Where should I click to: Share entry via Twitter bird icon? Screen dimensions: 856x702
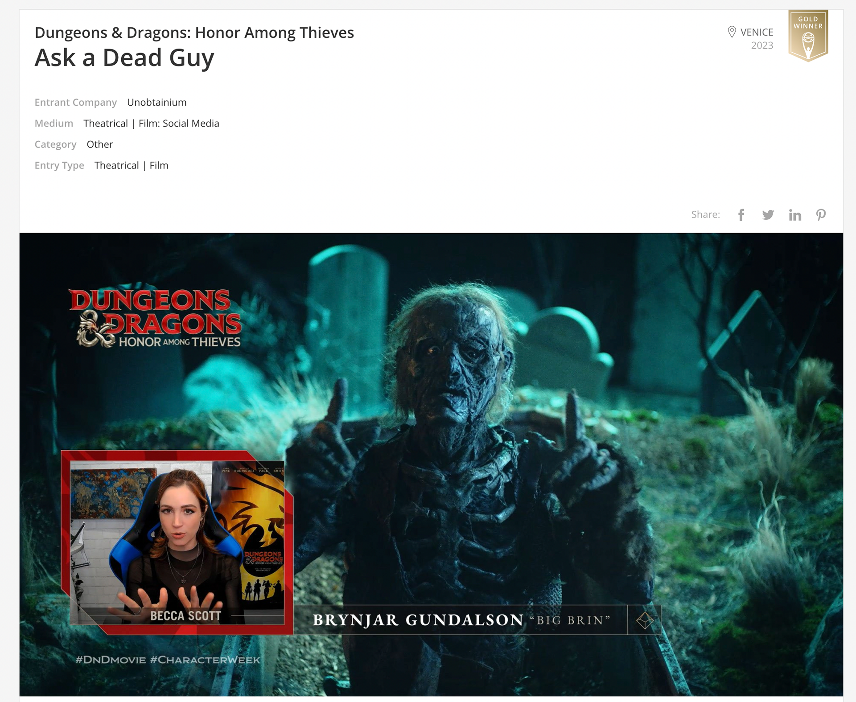coord(768,215)
